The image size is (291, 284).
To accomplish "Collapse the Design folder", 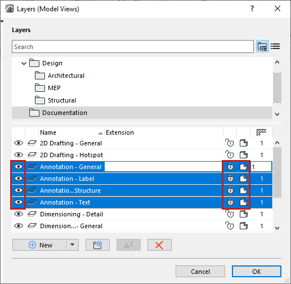I will (24, 63).
